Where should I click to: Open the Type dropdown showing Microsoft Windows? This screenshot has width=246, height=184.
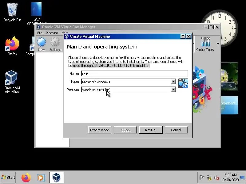click(x=129, y=82)
